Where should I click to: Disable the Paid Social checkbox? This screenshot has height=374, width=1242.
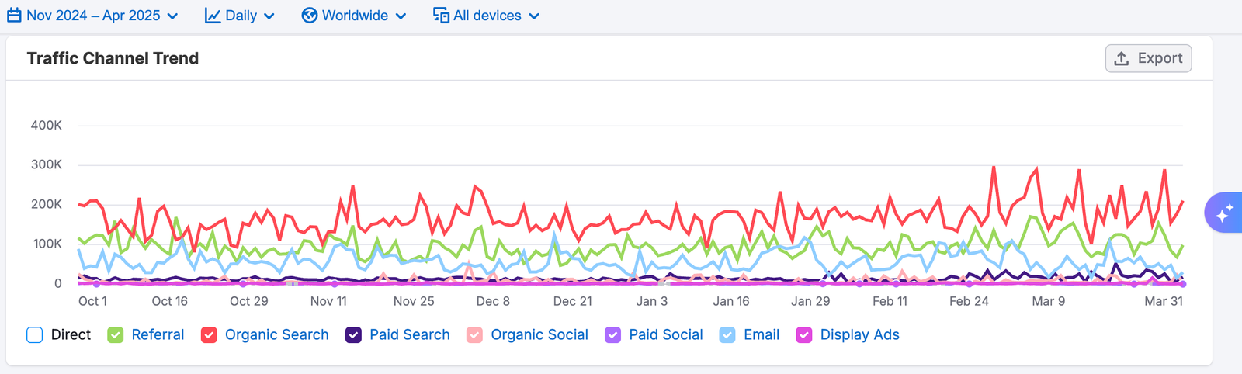612,335
